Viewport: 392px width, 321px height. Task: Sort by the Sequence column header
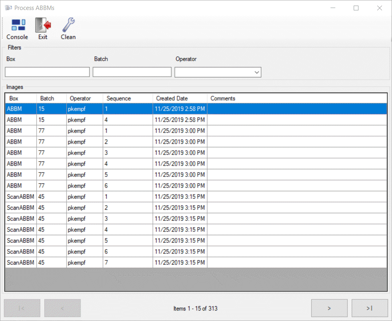pyautogui.click(x=128, y=99)
